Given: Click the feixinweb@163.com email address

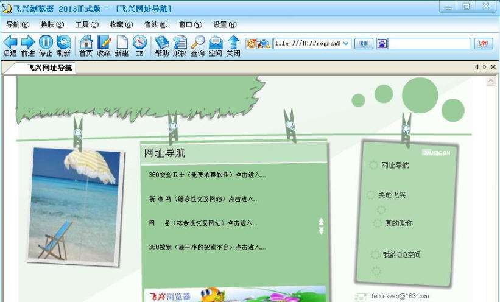Looking at the screenshot, I should [x=400, y=297].
